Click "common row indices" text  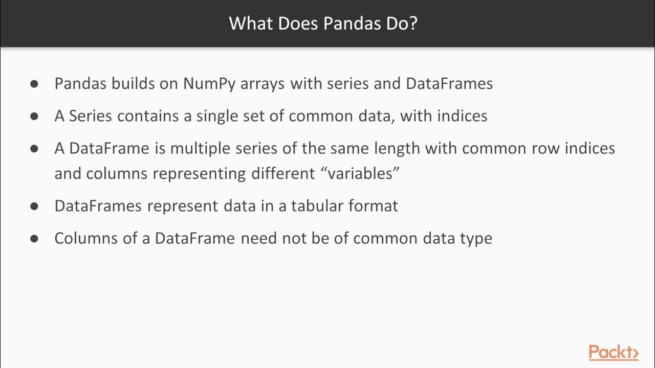pyautogui.click(x=538, y=149)
